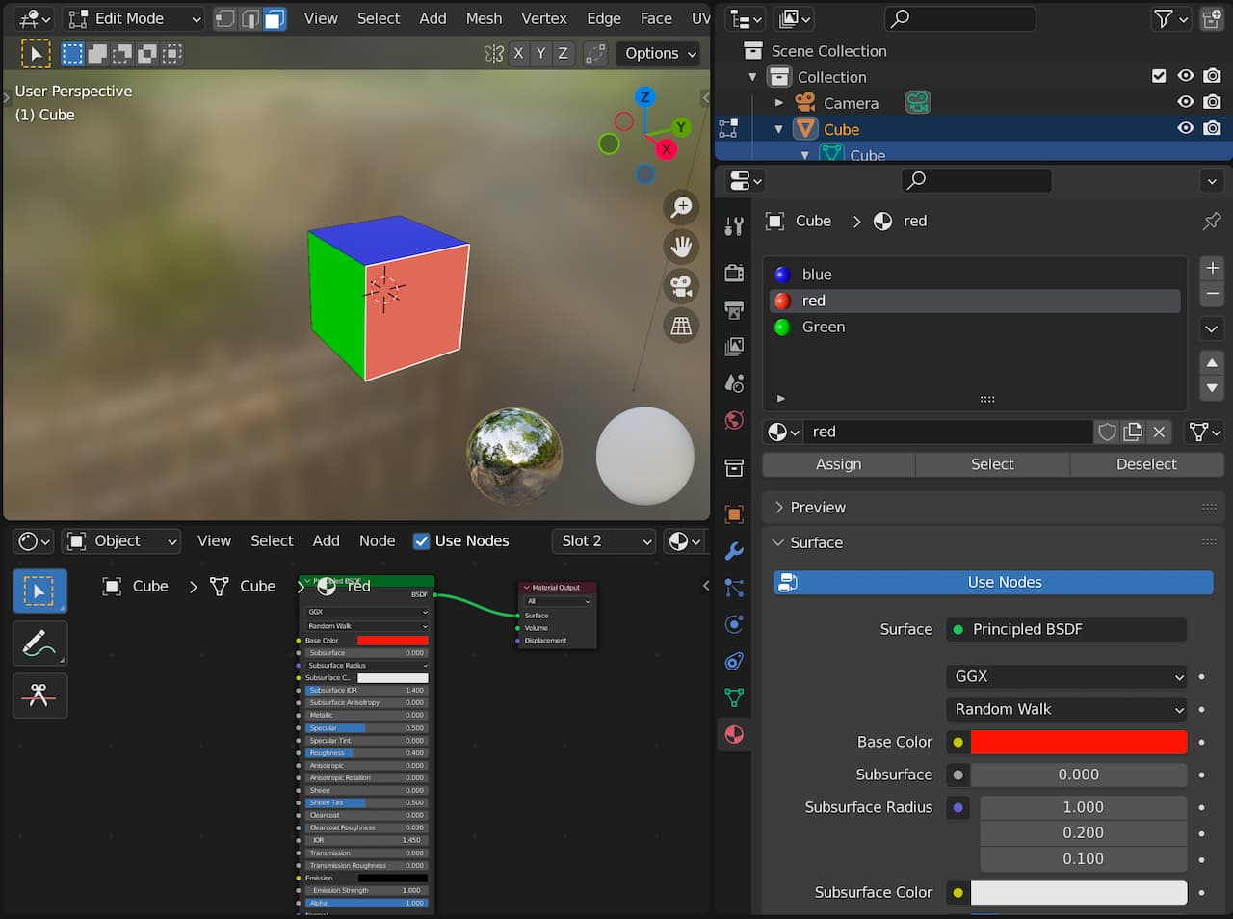Select the Annotate tool in node editor
This screenshot has height=919, width=1233.
39,643
